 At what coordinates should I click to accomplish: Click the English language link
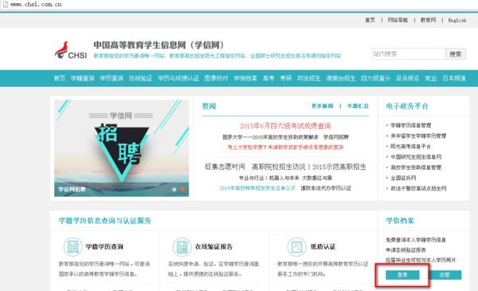pyautogui.click(x=457, y=20)
